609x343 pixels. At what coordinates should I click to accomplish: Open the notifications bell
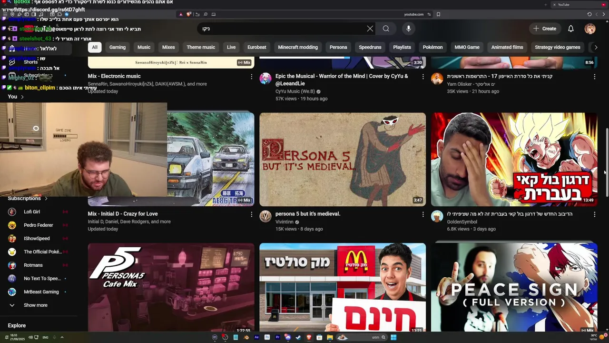(570, 29)
